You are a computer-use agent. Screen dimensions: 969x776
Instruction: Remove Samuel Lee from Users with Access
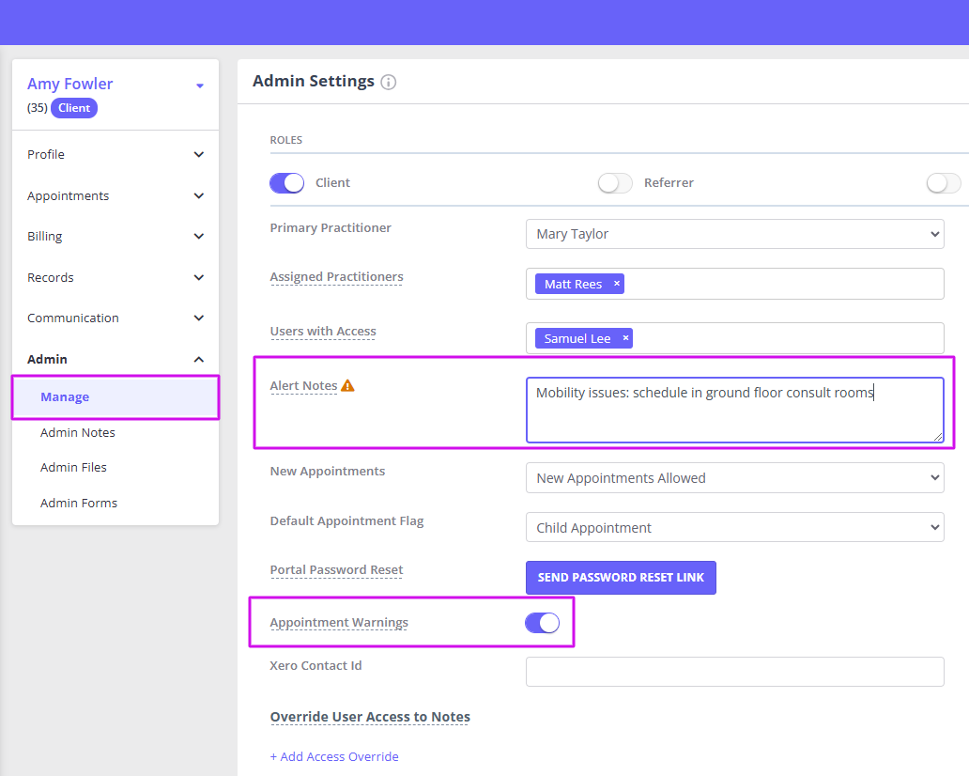coord(624,337)
